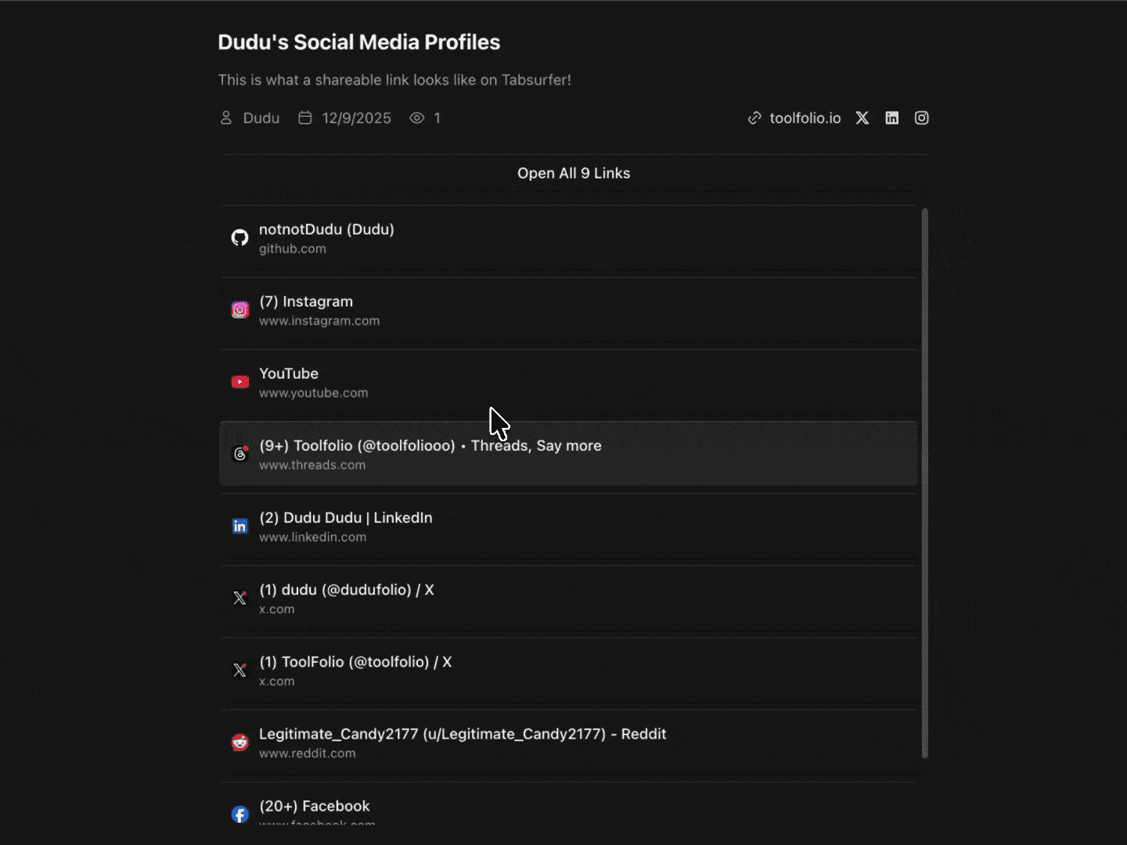Open the Toolfolio Threads link
Screen dimensions: 1127x845
568,454
